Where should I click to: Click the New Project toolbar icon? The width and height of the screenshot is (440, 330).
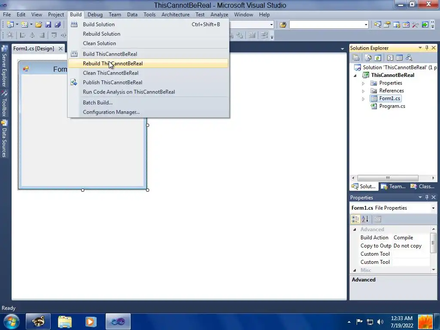click(10, 24)
